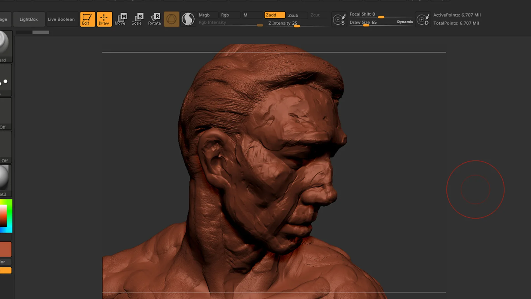Toggle Mrgb painting mode
Viewport: 531px width, 299px height.
pyautogui.click(x=207, y=15)
